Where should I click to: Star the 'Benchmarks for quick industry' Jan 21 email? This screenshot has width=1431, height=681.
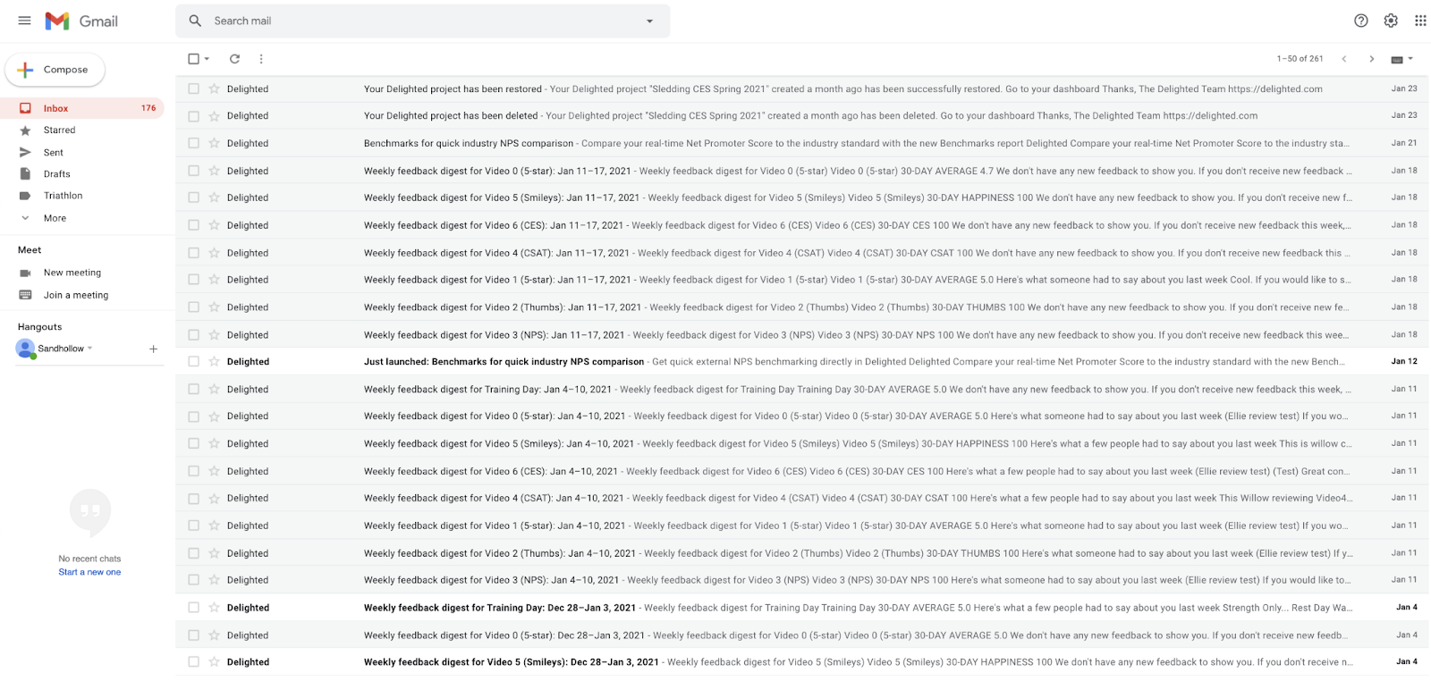click(214, 143)
